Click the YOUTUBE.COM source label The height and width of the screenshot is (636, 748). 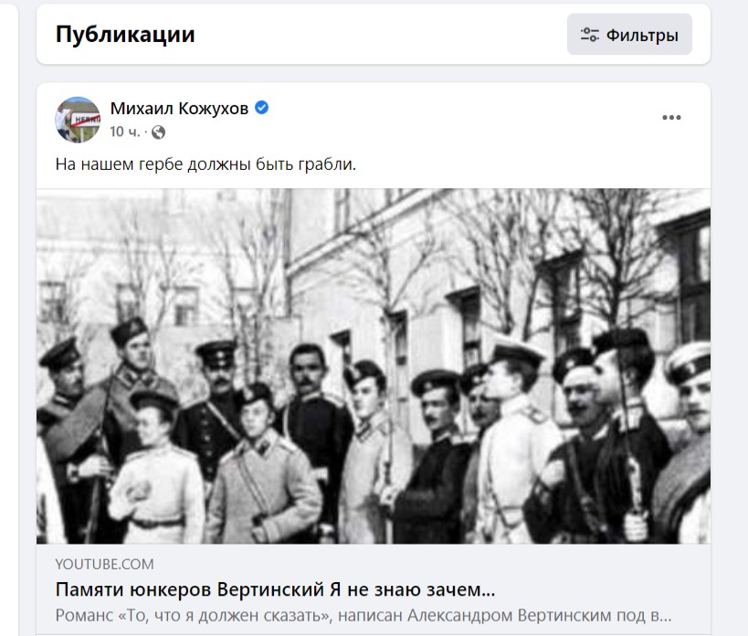[x=104, y=565]
